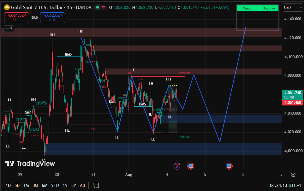The image size is (304, 191).
Task: Select the 5D time range
Action: point(17,185)
